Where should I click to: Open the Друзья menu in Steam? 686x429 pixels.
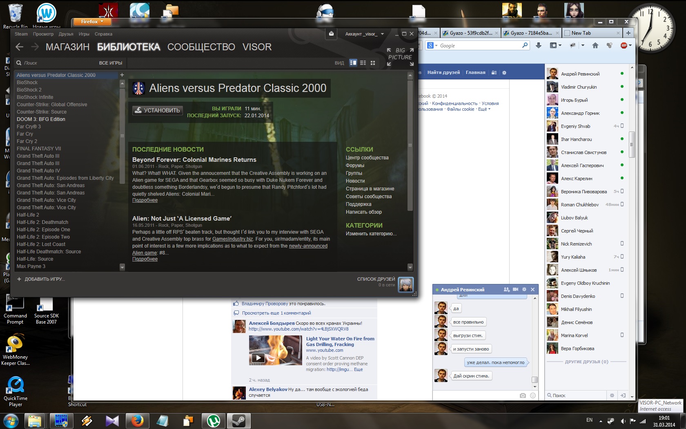[66, 34]
